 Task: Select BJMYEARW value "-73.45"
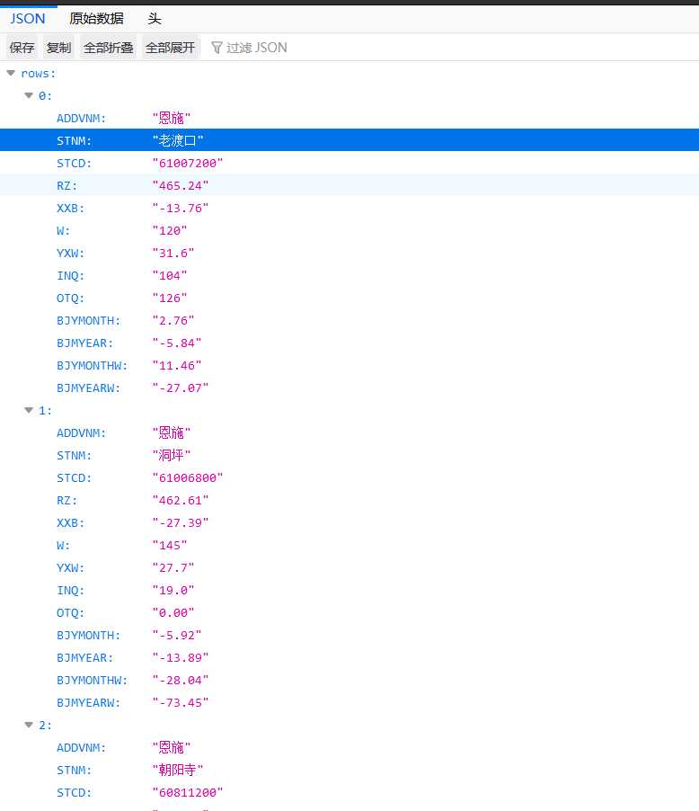point(180,702)
